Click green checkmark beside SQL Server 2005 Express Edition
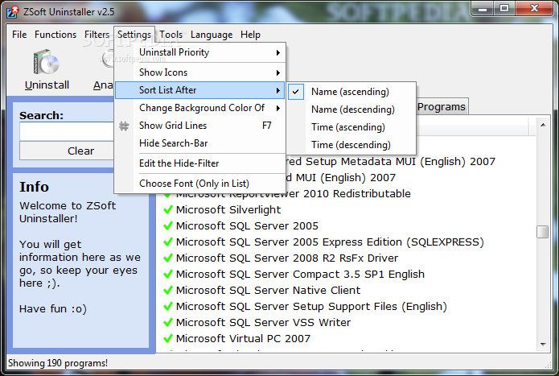 [x=168, y=242]
